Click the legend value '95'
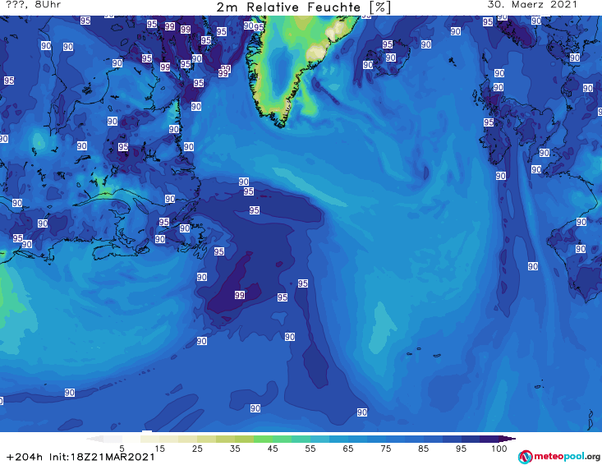Viewport: 602px width, 465px height. point(461,449)
